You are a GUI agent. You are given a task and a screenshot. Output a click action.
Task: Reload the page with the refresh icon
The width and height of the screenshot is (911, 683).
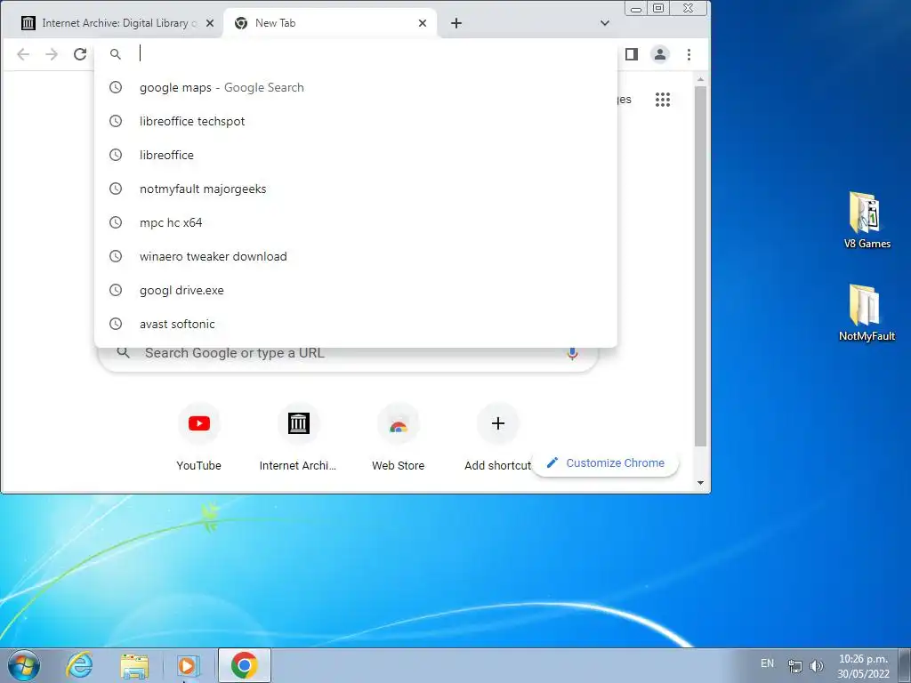click(x=80, y=54)
